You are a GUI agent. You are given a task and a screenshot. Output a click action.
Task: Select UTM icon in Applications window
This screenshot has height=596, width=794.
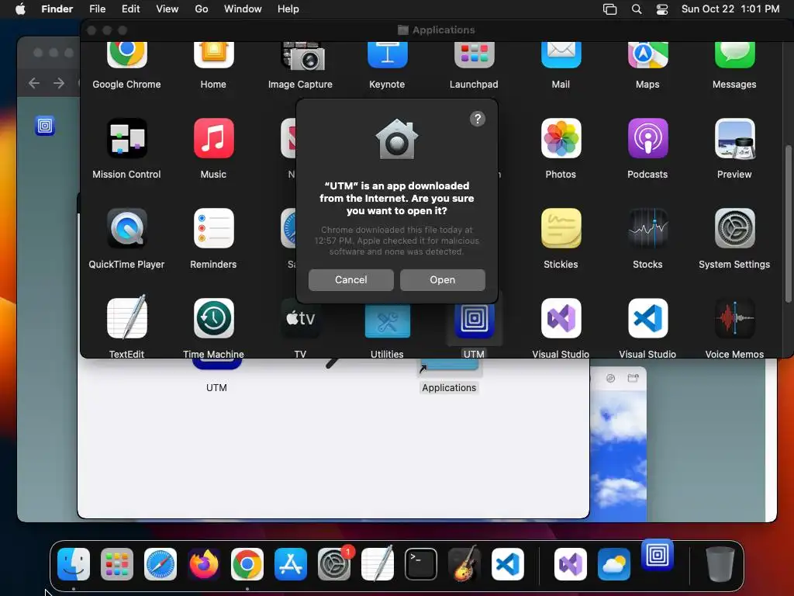pos(474,320)
